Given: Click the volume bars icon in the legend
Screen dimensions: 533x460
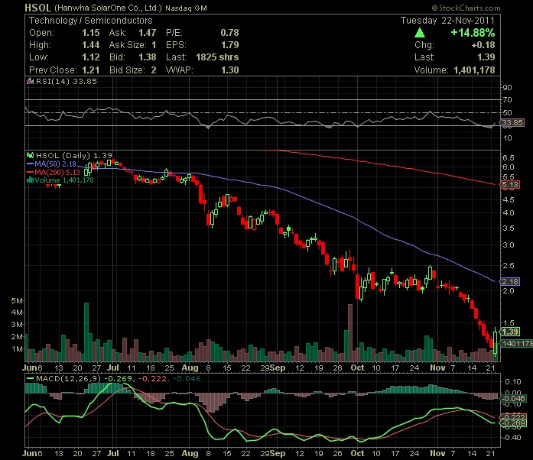Looking at the screenshot, I should [x=30, y=180].
